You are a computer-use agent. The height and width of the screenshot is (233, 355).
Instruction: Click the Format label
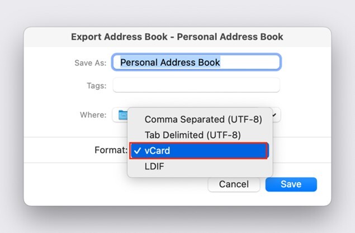[111, 150]
